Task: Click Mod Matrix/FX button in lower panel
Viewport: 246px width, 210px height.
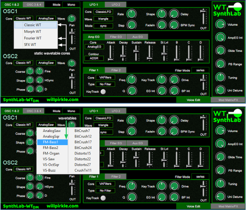Action: (228, 206)
